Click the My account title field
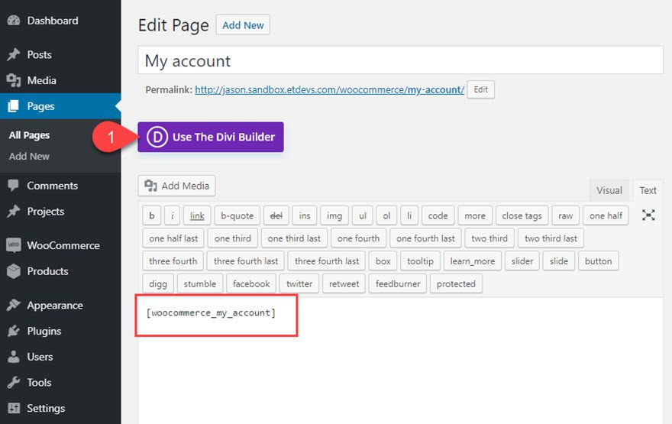 pyautogui.click(x=400, y=61)
